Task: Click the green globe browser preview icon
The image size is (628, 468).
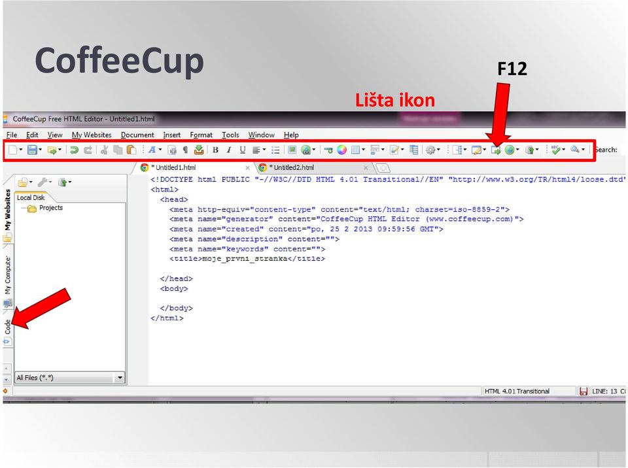Action: [x=510, y=150]
